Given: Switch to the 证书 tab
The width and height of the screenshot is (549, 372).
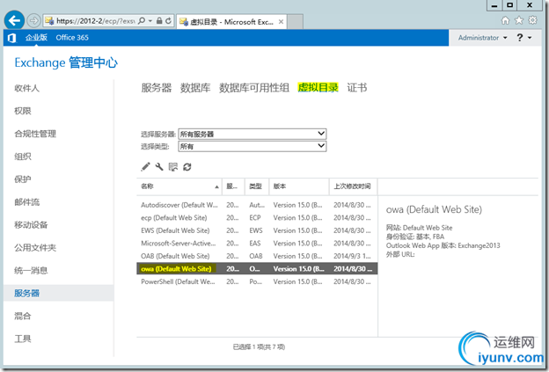Looking at the screenshot, I should tap(357, 87).
